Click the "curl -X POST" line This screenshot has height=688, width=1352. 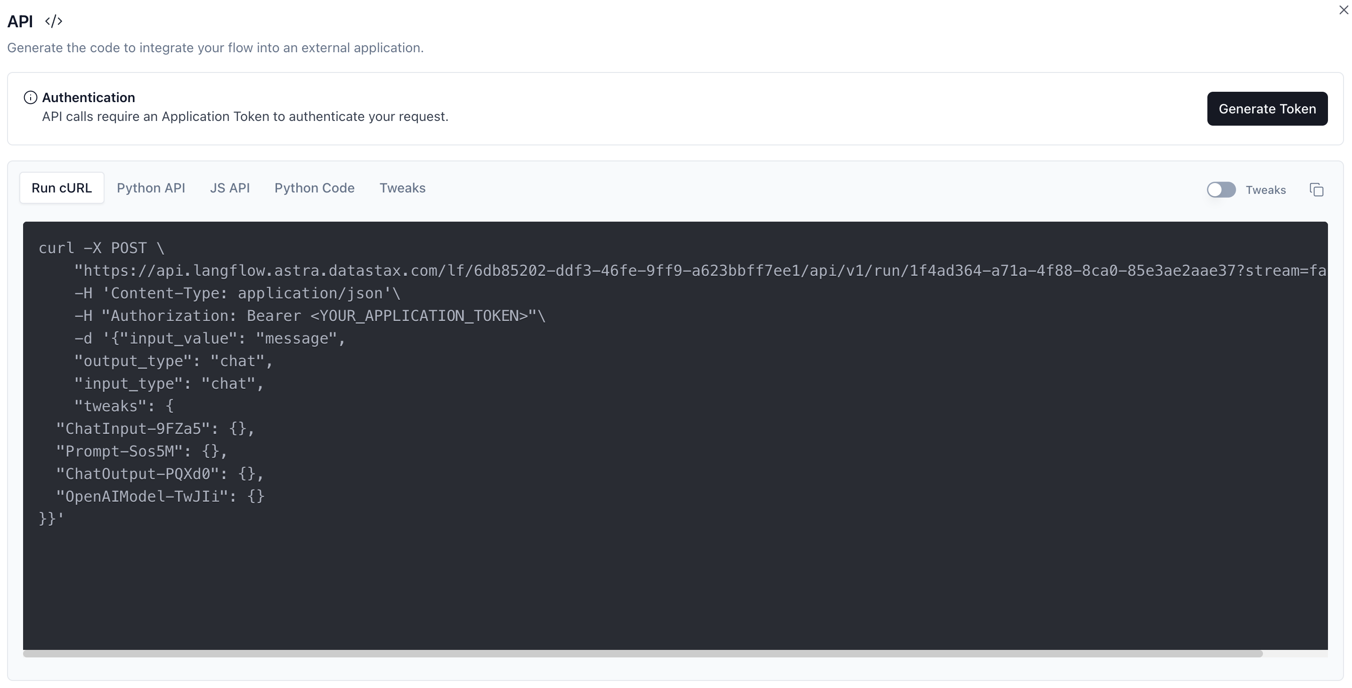(x=101, y=248)
